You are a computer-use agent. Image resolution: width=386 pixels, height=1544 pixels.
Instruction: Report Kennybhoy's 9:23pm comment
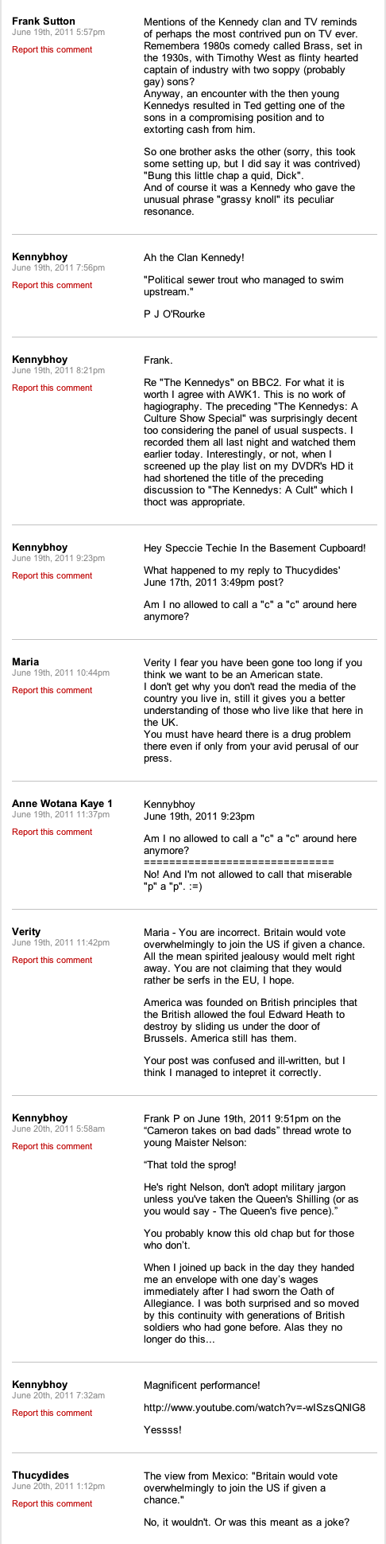tap(52, 575)
